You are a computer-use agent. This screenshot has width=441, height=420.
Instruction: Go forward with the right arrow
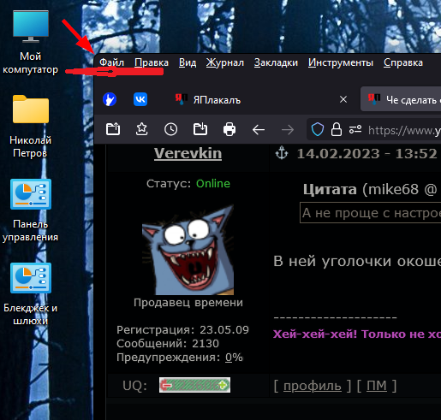pyautogui.click(x=288, y=130)
